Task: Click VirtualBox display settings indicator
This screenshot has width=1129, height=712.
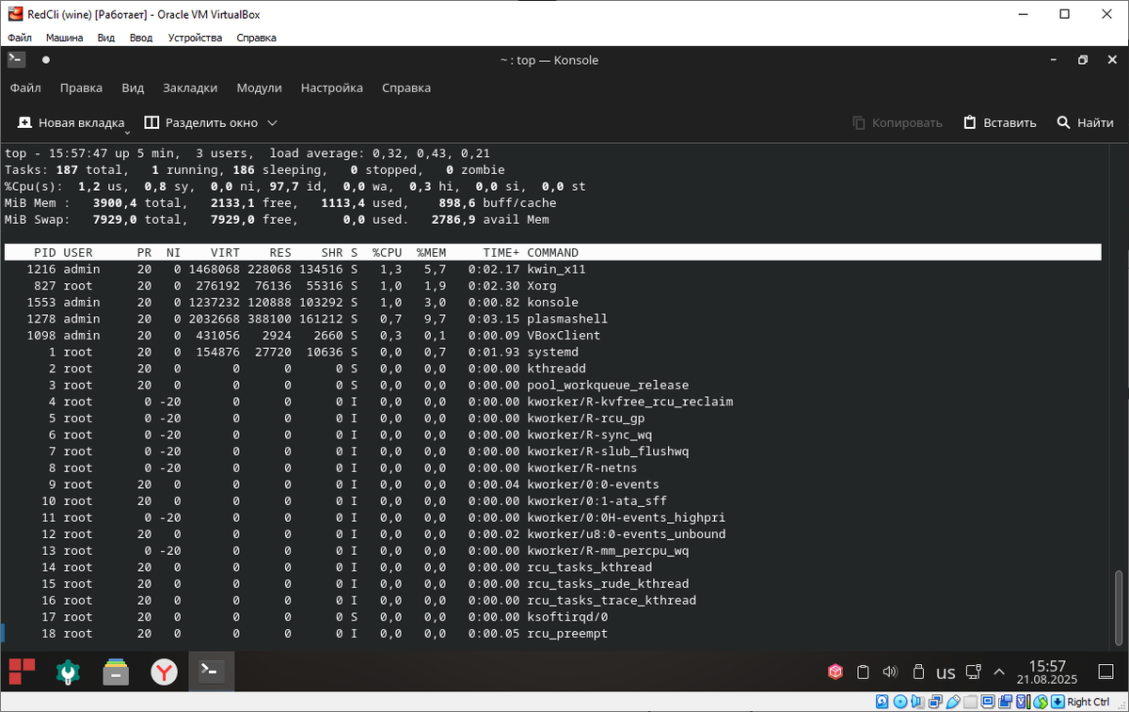Action: pos(988,702)
